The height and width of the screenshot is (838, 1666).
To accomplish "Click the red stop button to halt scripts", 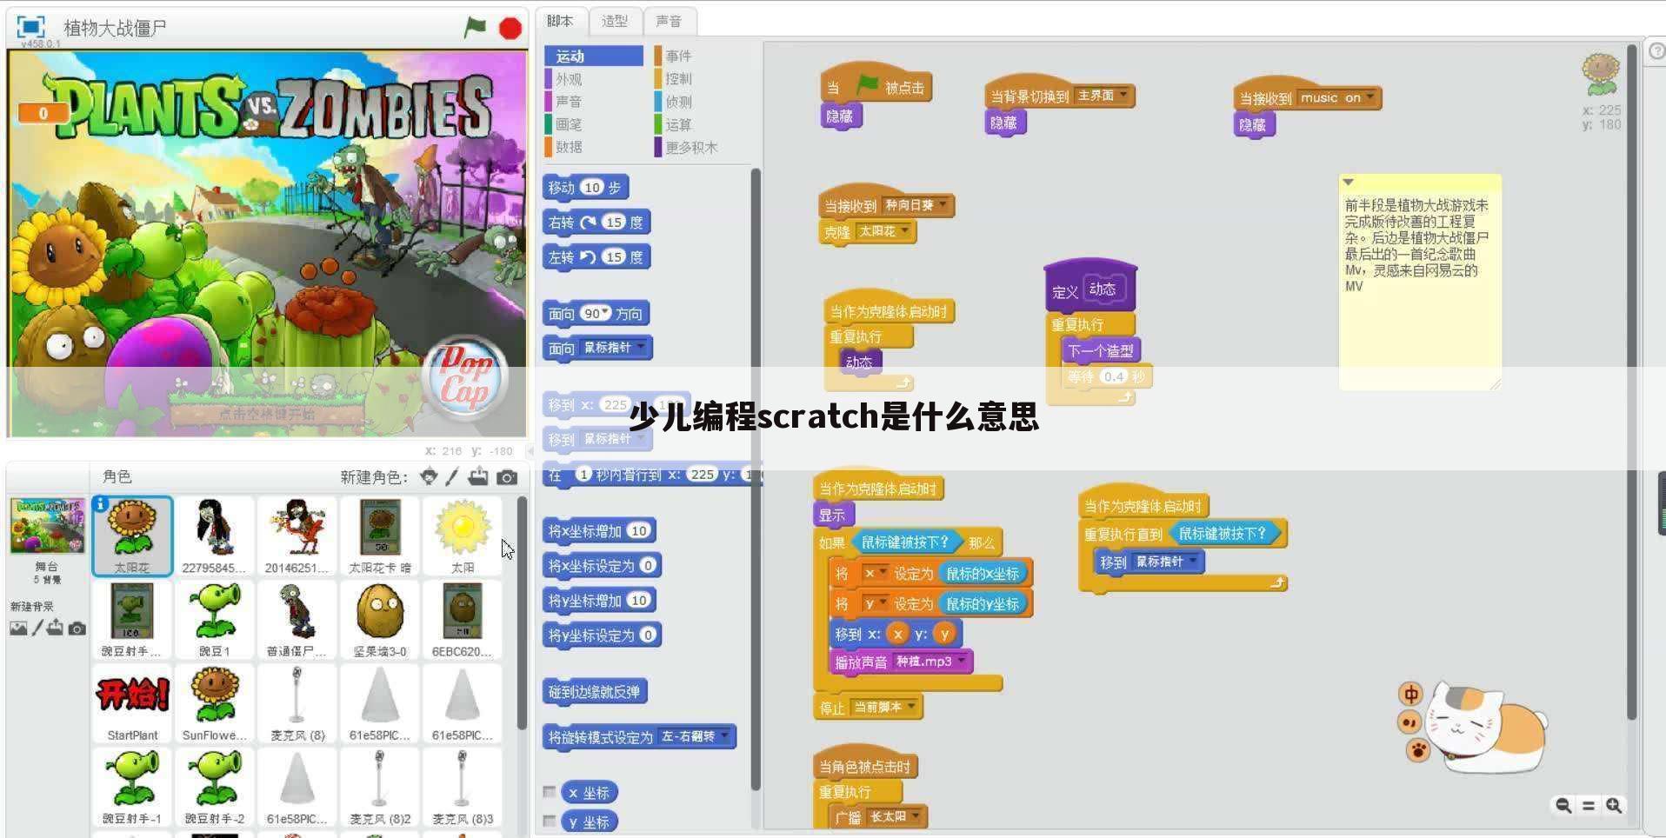I will point(508,27).
